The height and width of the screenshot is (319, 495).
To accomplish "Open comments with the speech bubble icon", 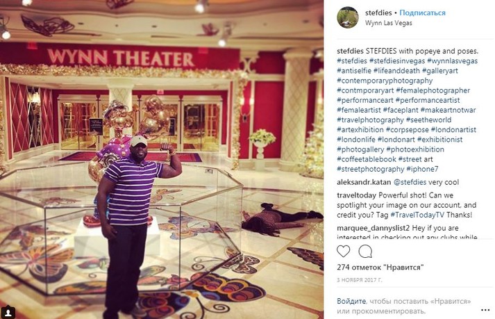I will click(x=365, y=252).
